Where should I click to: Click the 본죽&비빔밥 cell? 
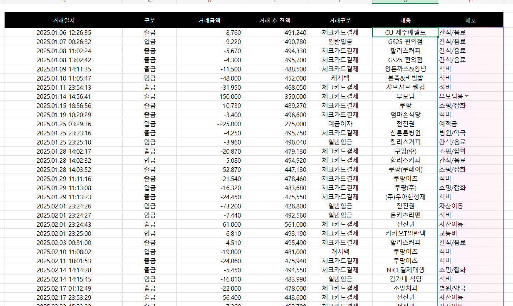tap(405, 78)
